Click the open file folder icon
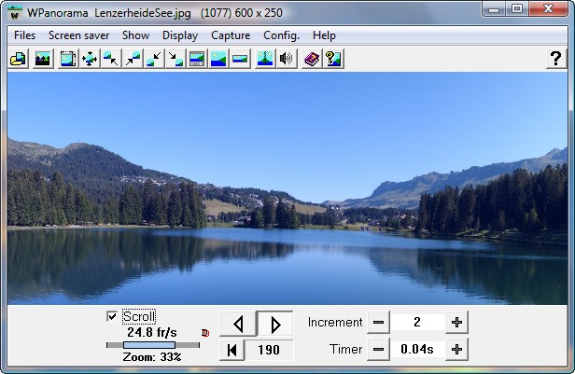 point(18,59)
